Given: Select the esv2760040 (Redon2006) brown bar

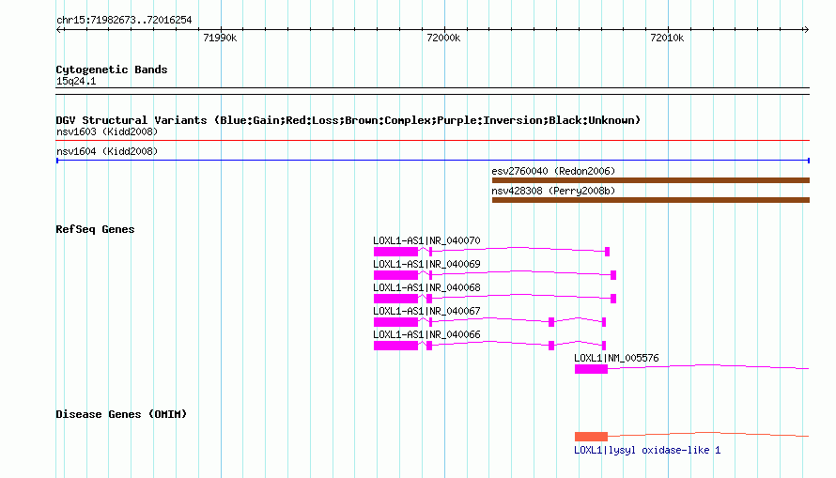Looking at the screenshot, I should pos(650,180).
